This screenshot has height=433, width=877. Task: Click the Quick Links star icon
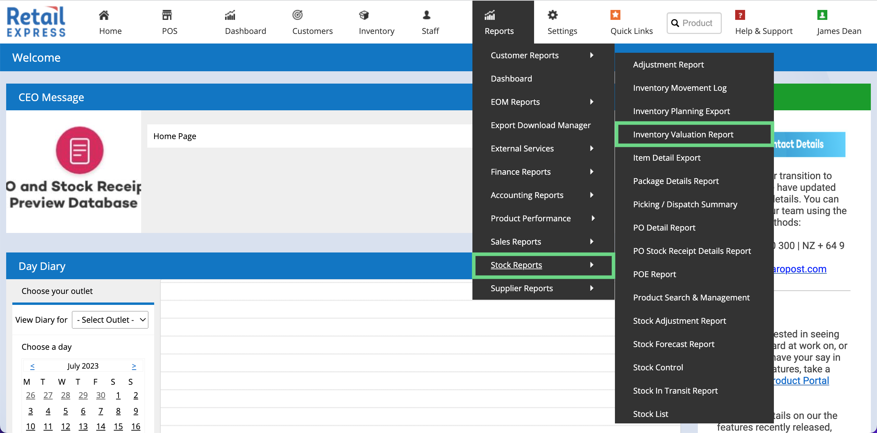[x=615, y=15]
